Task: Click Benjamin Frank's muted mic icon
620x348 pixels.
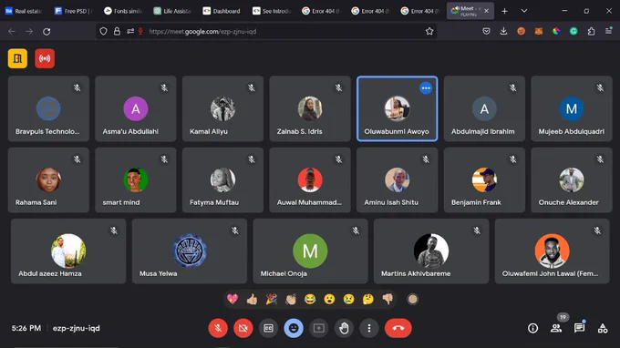Action: pyautogui.click(x=512, y=159)
